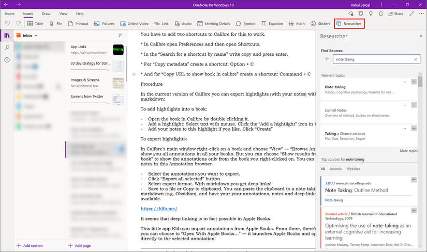Open the Math assistant

pos(297,24)
